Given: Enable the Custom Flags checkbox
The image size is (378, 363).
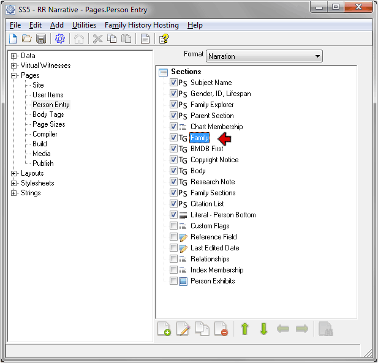Looking at the screenshot, I should point(173,226).
